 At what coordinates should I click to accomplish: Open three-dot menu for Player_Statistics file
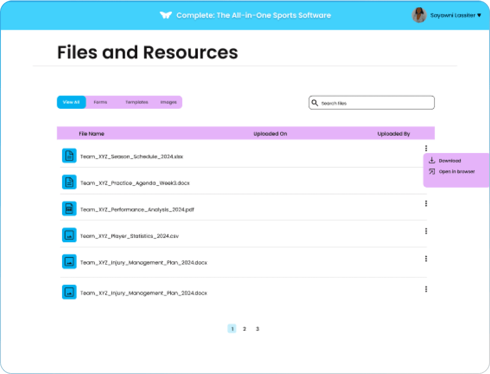pos(426,231)
